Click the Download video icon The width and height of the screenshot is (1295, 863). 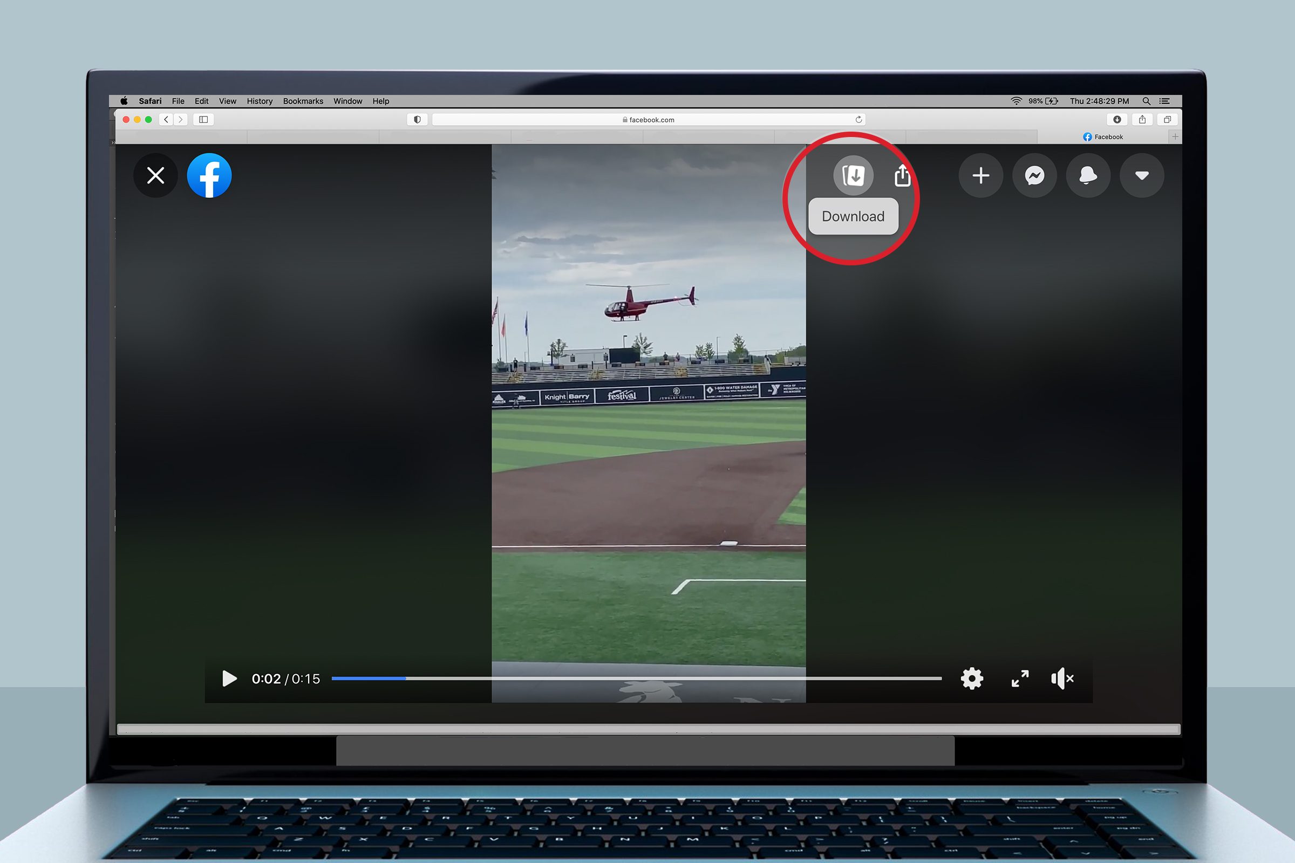[852, 175]
